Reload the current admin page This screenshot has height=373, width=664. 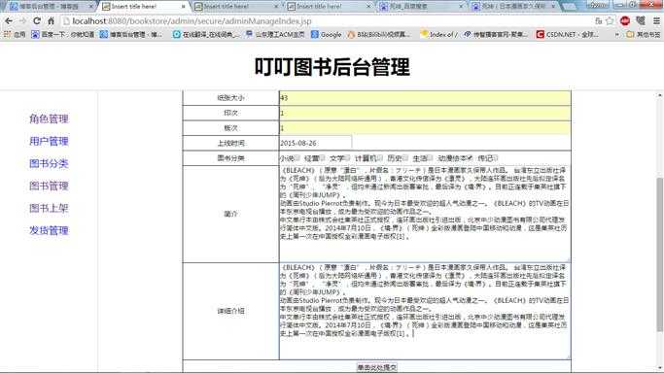pyautogui.click(x=37, y=20)
